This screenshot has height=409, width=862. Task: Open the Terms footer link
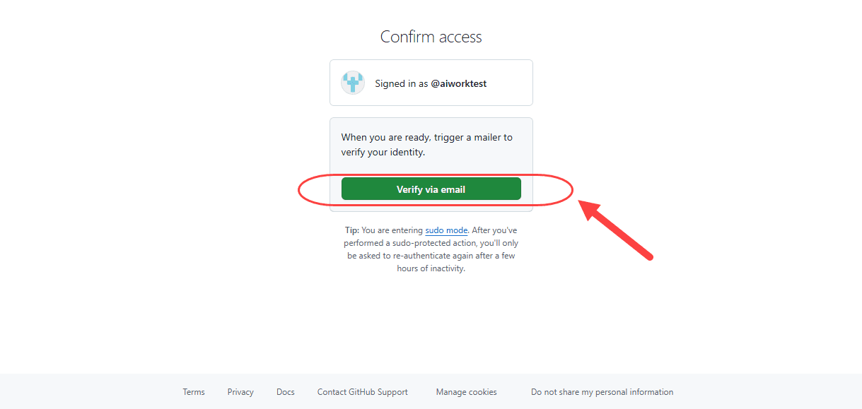pyautogui.click(x=194, y=392)
